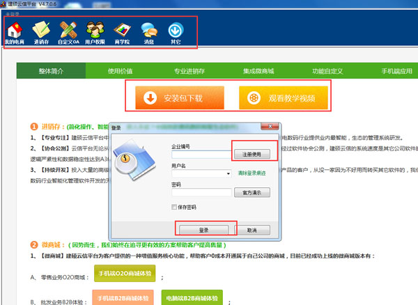Click the 登录 button in dialog
The image size is (418, 305).
[203, 230]
